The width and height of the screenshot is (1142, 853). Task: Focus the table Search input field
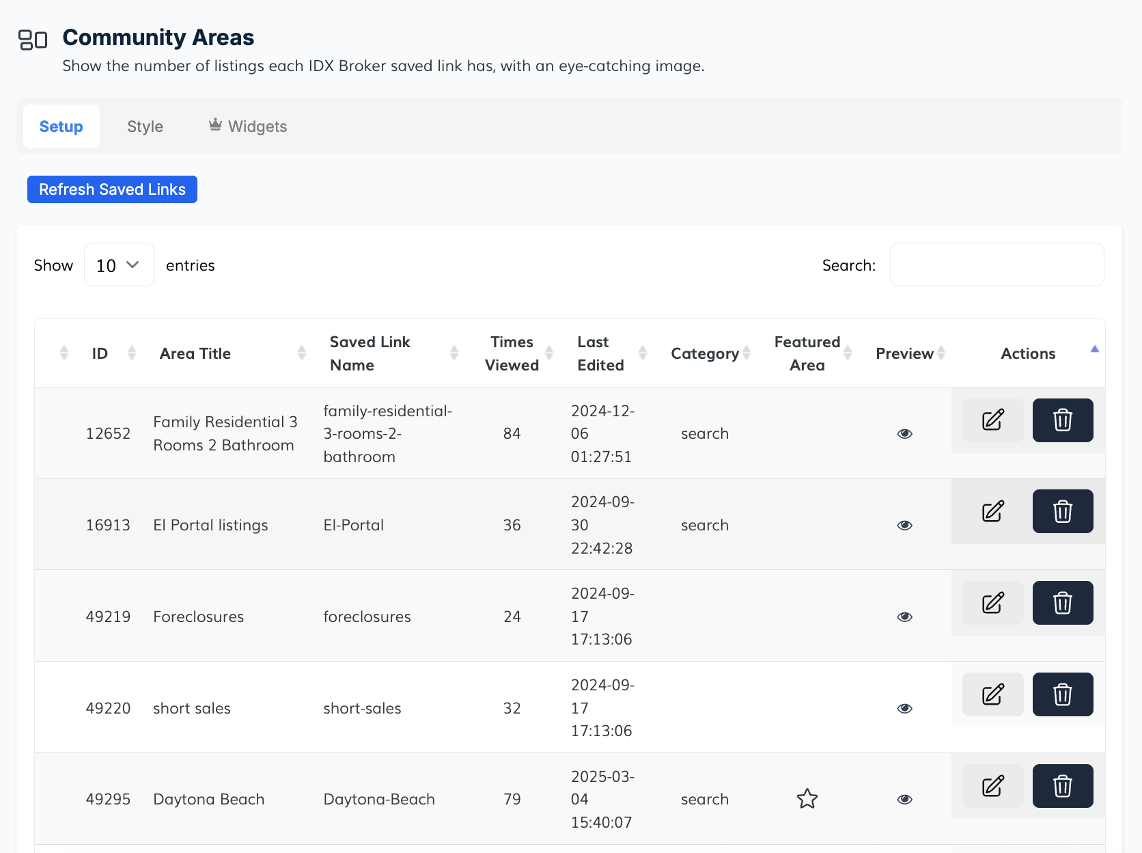coord(996,265)
